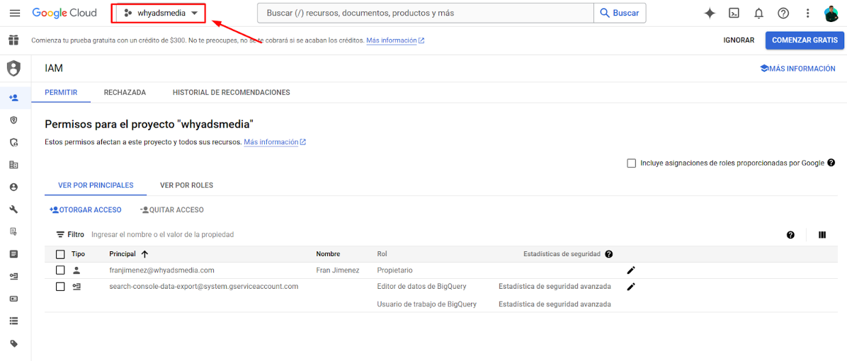Open the notifications bell
The width and height of the screenshot is (847, 361).
point(758,13)
